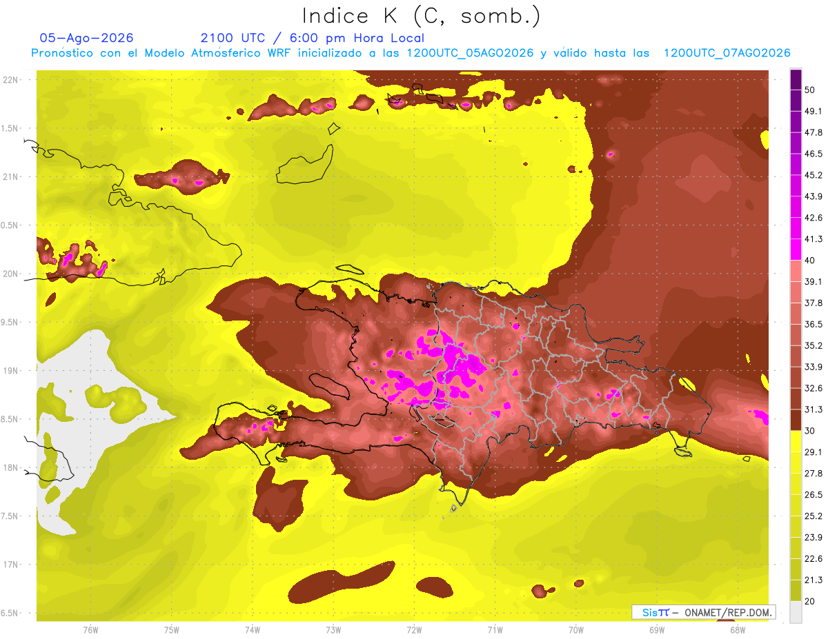Image resolution: width=828 pixels, height=639 pixels.
Task: Click the legend value "33.9"
Action: point(813,367)
